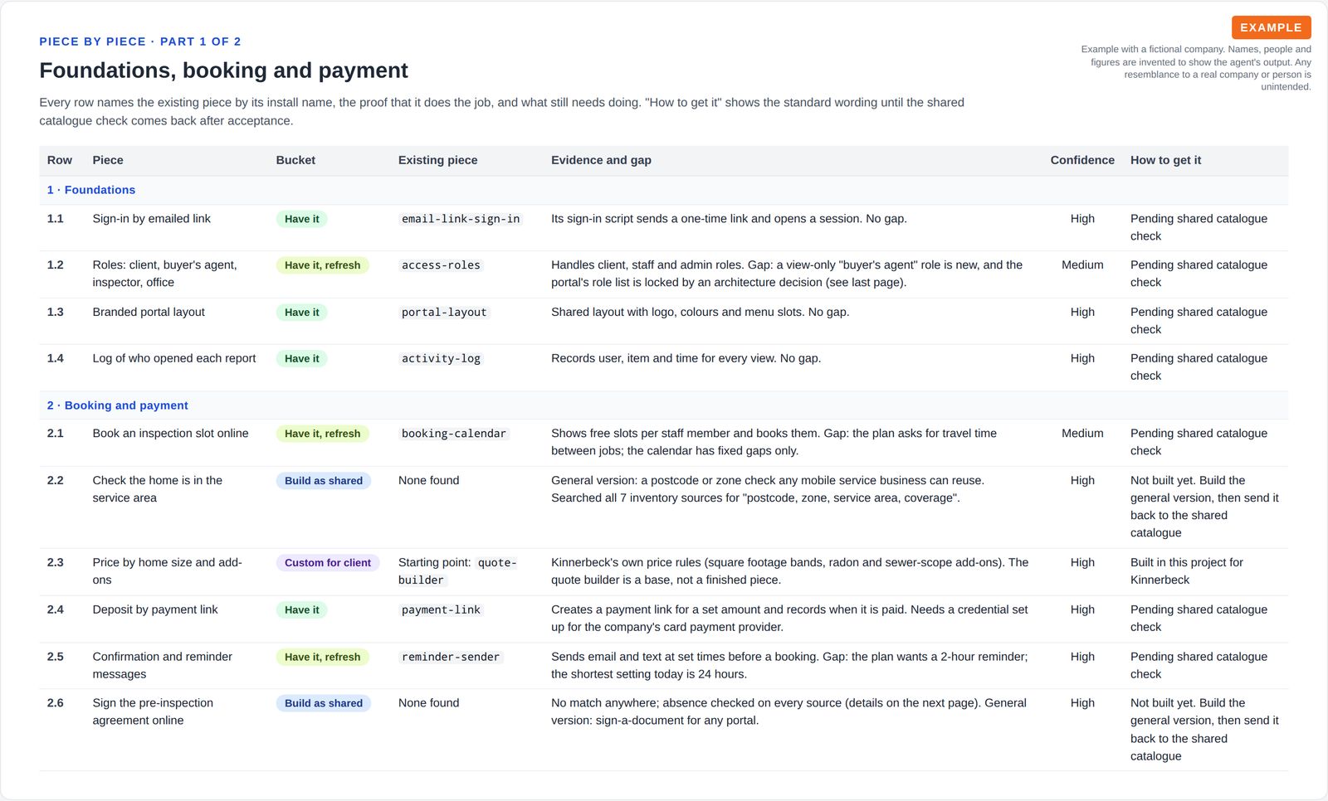This screenshot has height=801, width=1328.
Task: Click the reminder-sender piece name
Action: [451, 657]
